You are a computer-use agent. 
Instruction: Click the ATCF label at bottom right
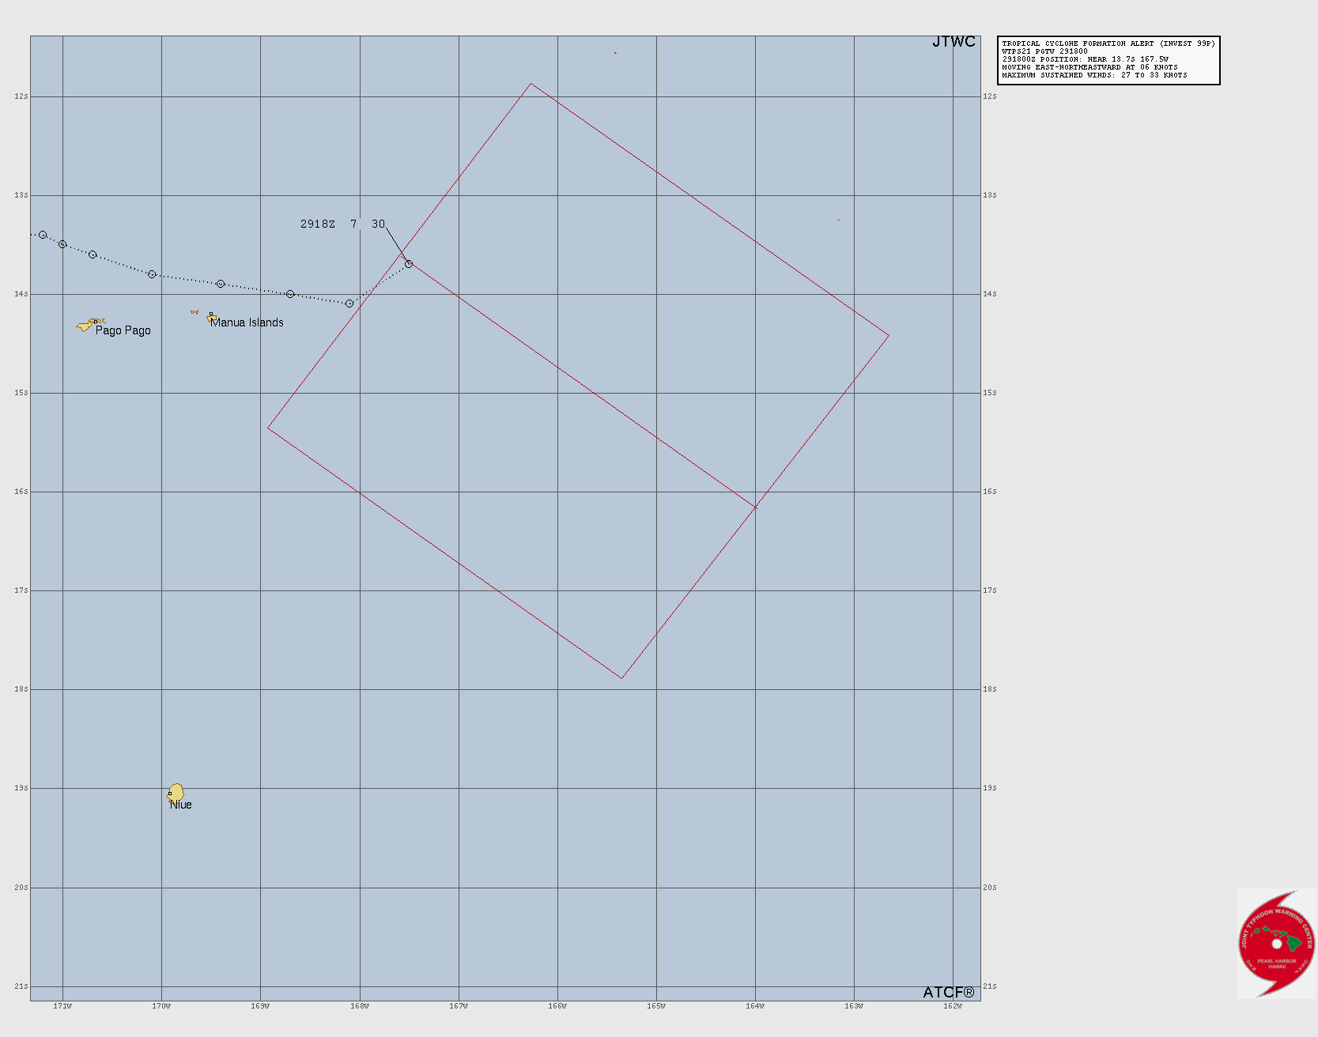click(x=949, y=992)
